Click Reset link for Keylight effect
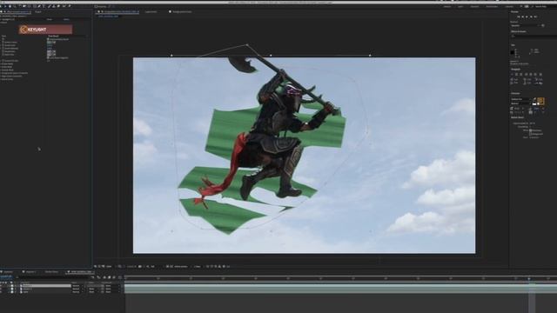This screenshot has width=557, height=313. (x=50, y=19)
